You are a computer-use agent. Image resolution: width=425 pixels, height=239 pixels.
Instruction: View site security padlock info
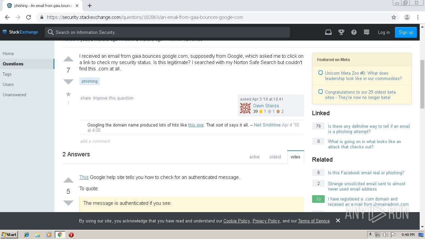tap(42, 17)
